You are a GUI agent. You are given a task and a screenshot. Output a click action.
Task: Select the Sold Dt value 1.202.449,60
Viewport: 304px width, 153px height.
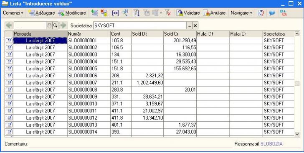pos(147,83)
